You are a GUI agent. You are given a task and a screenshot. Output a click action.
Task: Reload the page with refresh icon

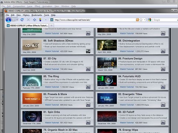[22, 20]
